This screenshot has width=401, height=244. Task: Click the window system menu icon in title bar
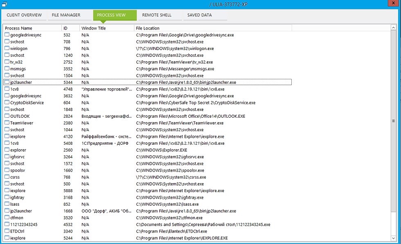click(4, 4)
